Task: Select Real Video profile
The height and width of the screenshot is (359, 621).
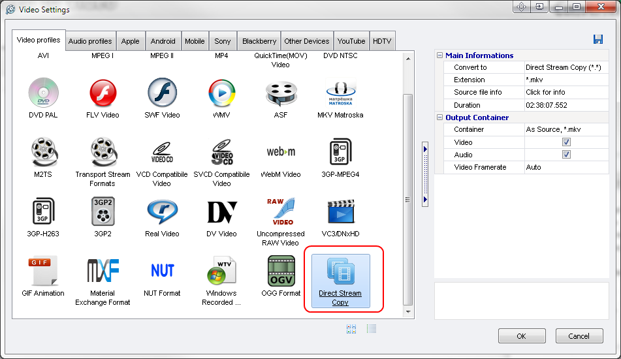Action: click(163, 211)
